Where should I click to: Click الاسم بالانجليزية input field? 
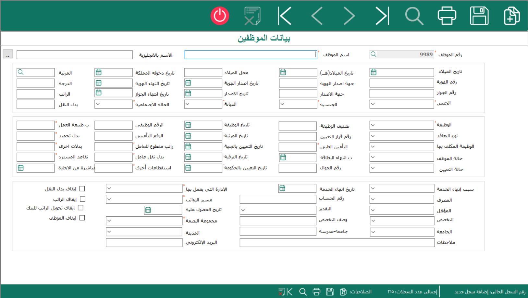click(x=75, y=55)
